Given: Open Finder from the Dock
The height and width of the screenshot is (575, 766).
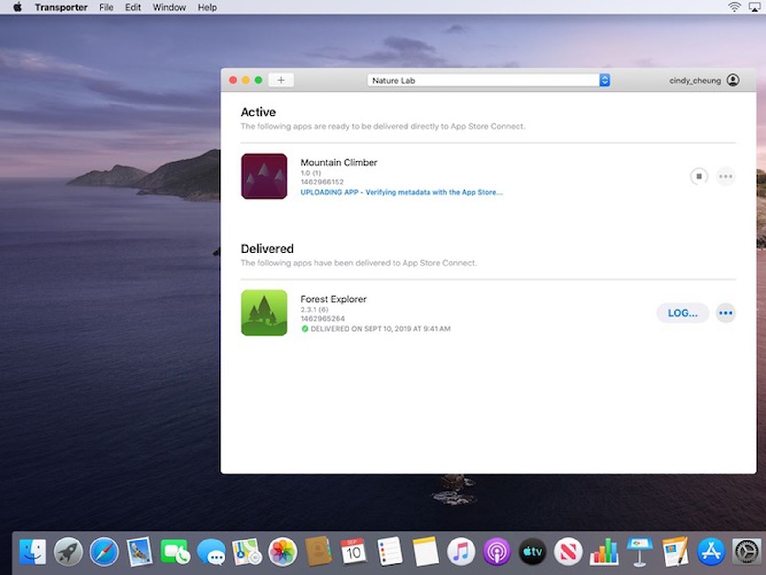Looking at the screenshot, I should [x=33, y=552].
